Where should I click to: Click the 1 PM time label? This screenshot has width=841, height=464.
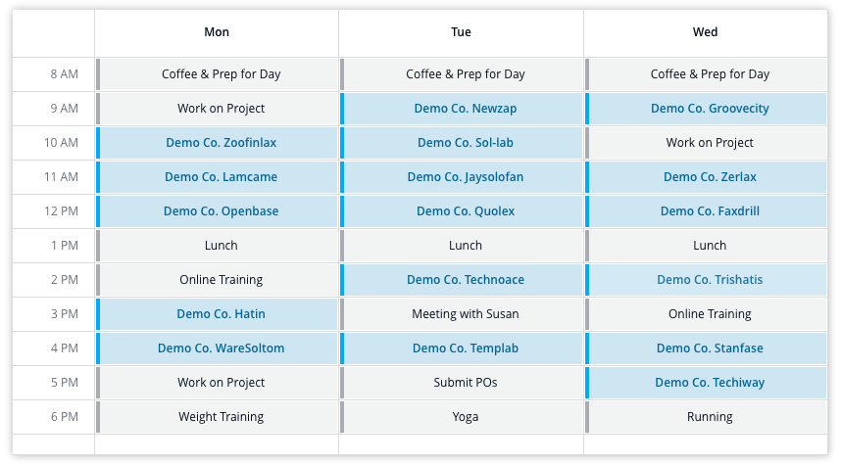pyautogui.click(x=65, y=246)
